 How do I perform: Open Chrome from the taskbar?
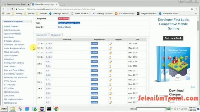point(56,109)
